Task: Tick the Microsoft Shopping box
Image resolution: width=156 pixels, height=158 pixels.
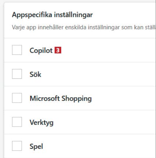Action: point(17,98)
